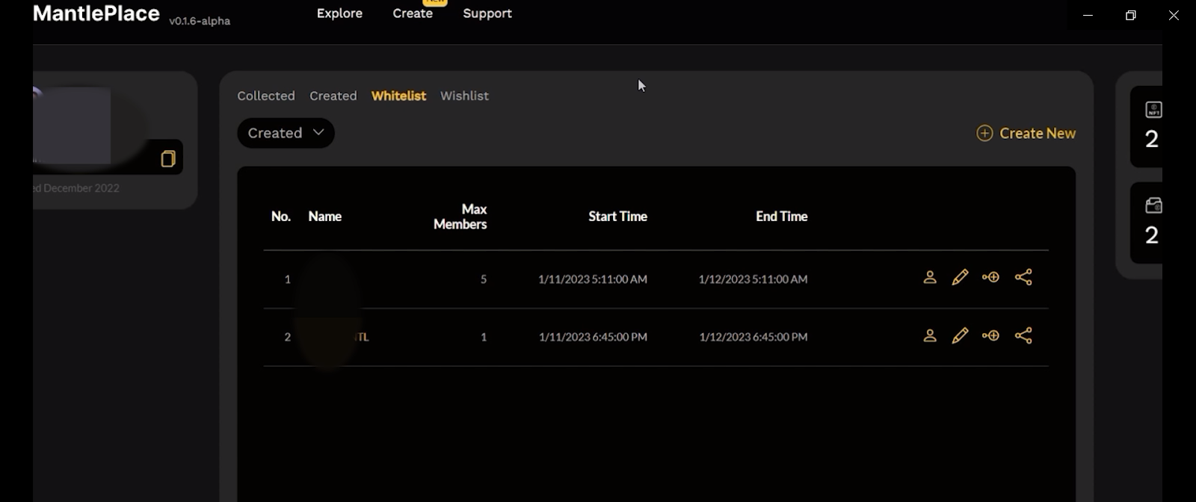Expand the Created filter dropdown
Image resolution: width=1196 pixels, height=502 pixels.
click(286, 133)
